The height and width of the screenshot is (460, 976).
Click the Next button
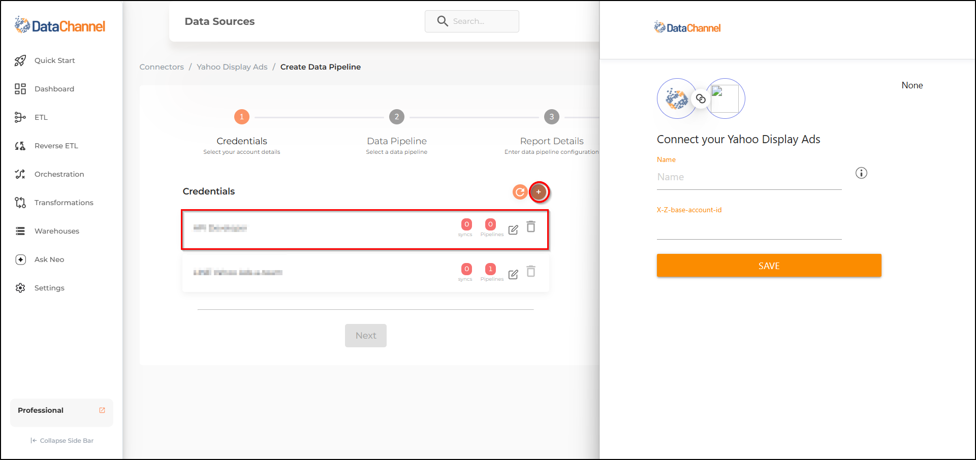(366, 336)
